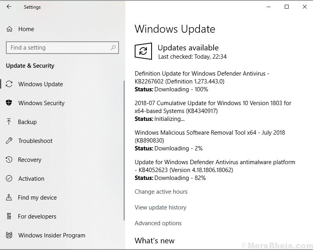Open Find my device page
This screenshot has width=313, height=250.
click(x=37, y=198)
